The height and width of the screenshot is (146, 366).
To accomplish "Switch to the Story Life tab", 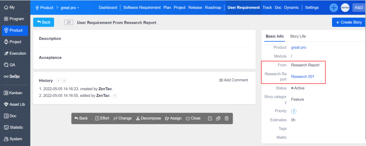I will (x=298, y=36).
